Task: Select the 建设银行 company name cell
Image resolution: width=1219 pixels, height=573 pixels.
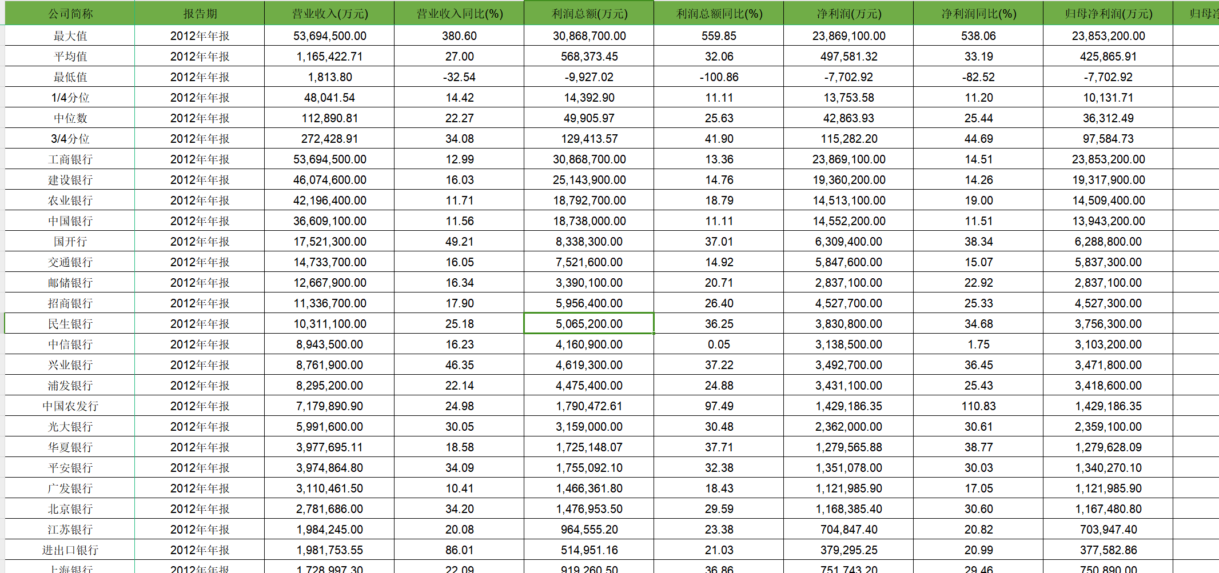Action: (70, 179)
